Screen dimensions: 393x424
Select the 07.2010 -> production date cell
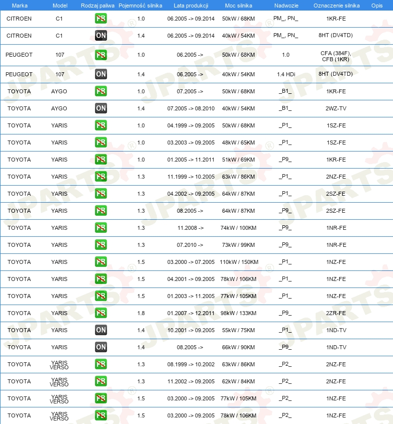click(190, 244)
